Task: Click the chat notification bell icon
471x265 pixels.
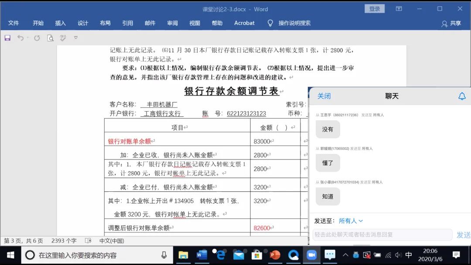Action: tap(462, 96)
